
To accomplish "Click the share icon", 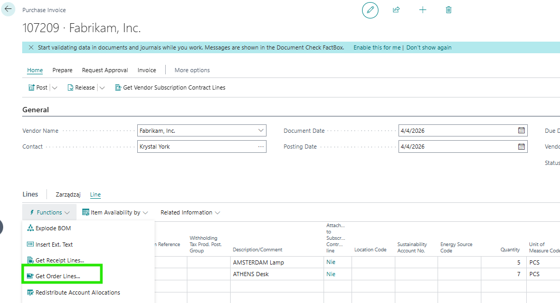I will coord(396,10).
